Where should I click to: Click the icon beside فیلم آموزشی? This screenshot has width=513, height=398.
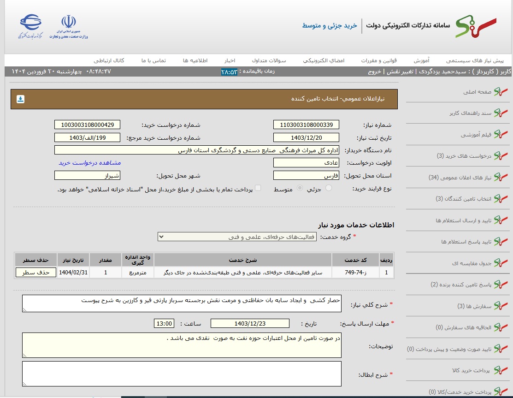click(x=501, y=135)
